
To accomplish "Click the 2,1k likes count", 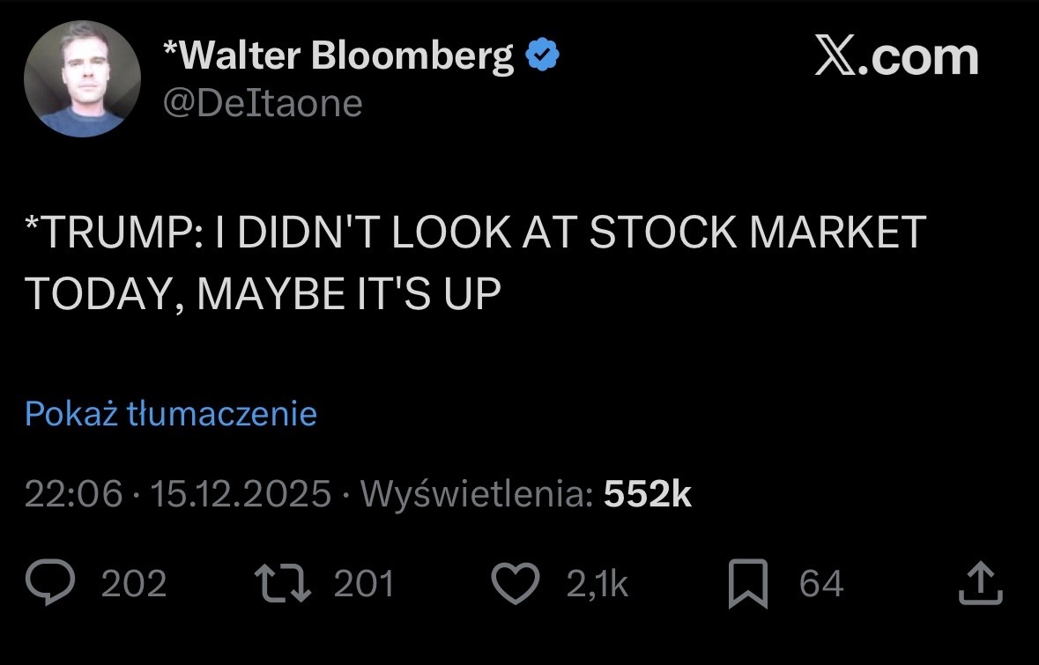I will [x=597, y=585].
